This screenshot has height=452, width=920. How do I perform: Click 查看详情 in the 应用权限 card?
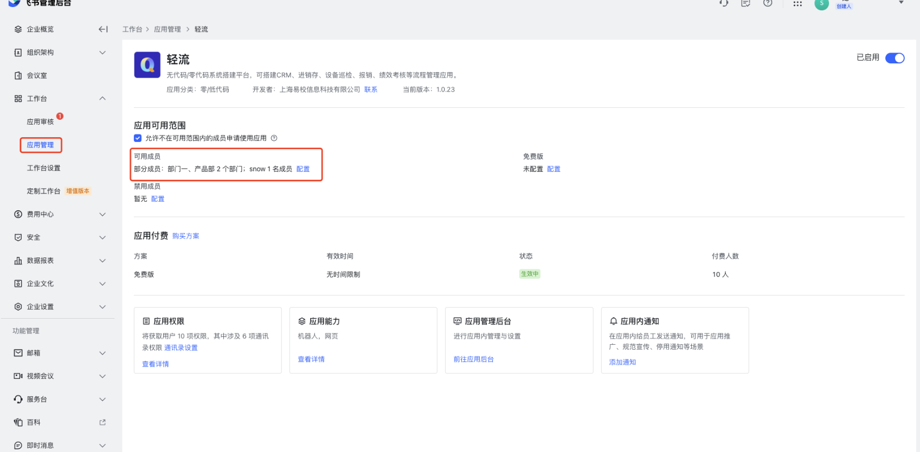coord(156,364)
